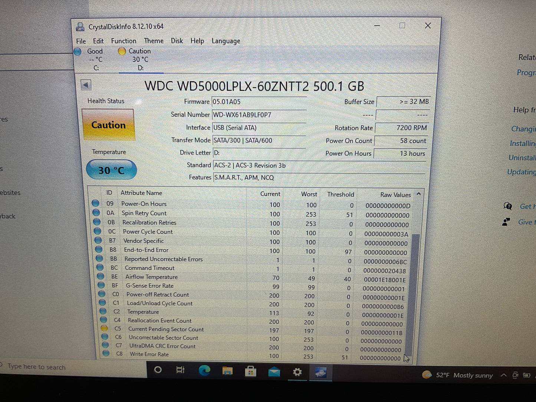Click the Serial Number field
Image resolution: width=536 pixels, height=402 pixels.
point(259,115)
